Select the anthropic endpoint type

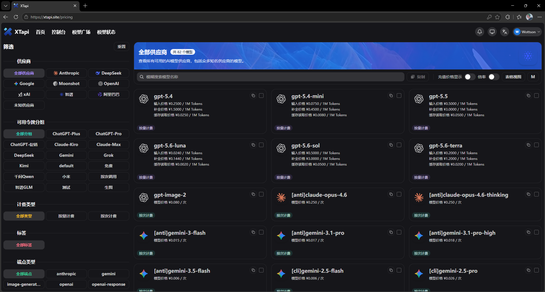pyautogui.click(x=66, y=274)
